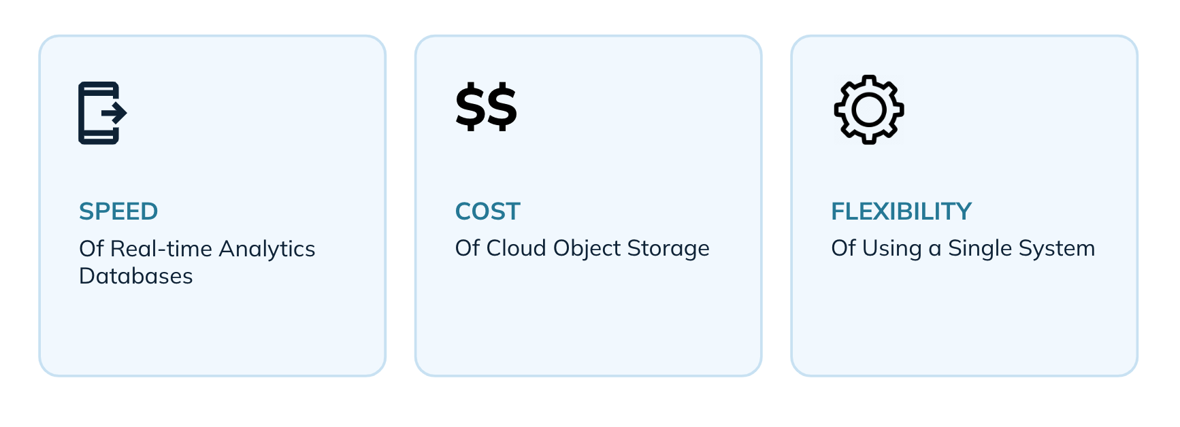
Task: Click the center of the gear icon
Action: [x=869, y=109]
